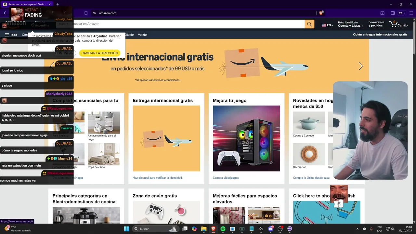Click the orange Amazon search magnifier button
416x234 pixels.
pos(309,24)
